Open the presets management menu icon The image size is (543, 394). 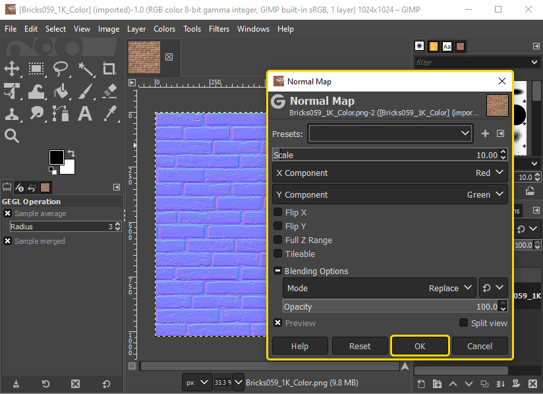(500, 134)
